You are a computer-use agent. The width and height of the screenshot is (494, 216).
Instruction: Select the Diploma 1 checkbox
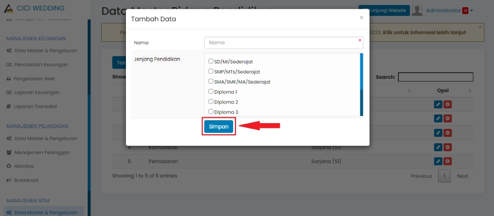[x=211, y=91]
